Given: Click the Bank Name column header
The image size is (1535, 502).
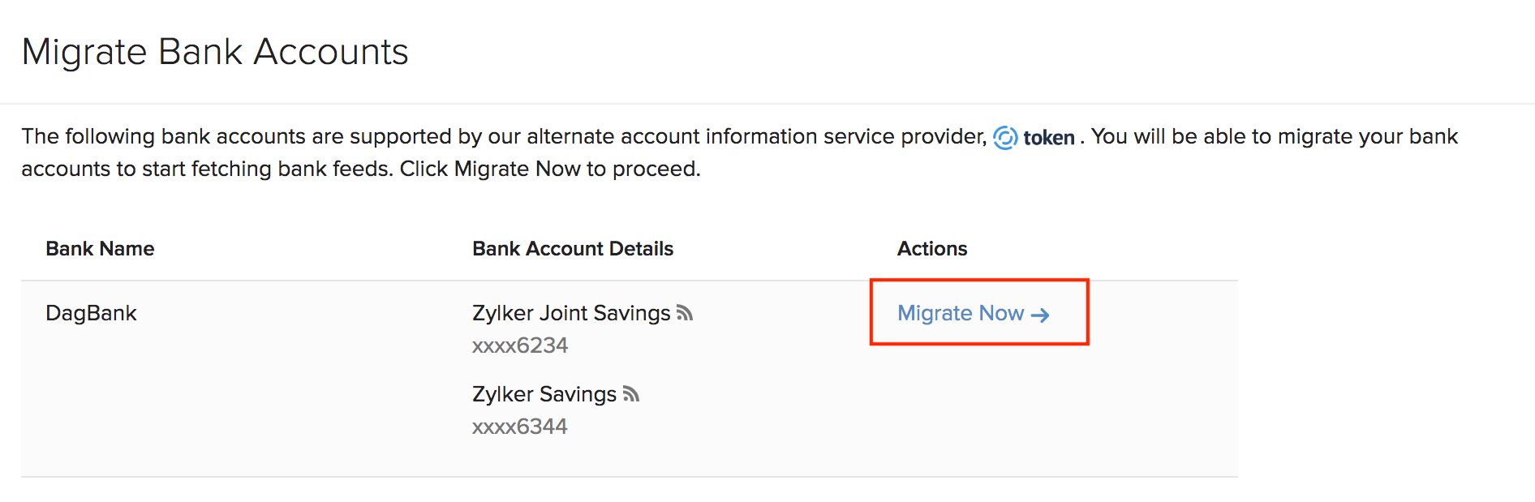Looking at the screenshot, I should pyautogui.click(x=100, y=249).
